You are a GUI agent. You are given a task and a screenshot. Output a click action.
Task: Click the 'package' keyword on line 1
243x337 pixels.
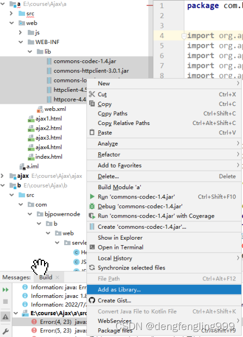tap(203, 6)
